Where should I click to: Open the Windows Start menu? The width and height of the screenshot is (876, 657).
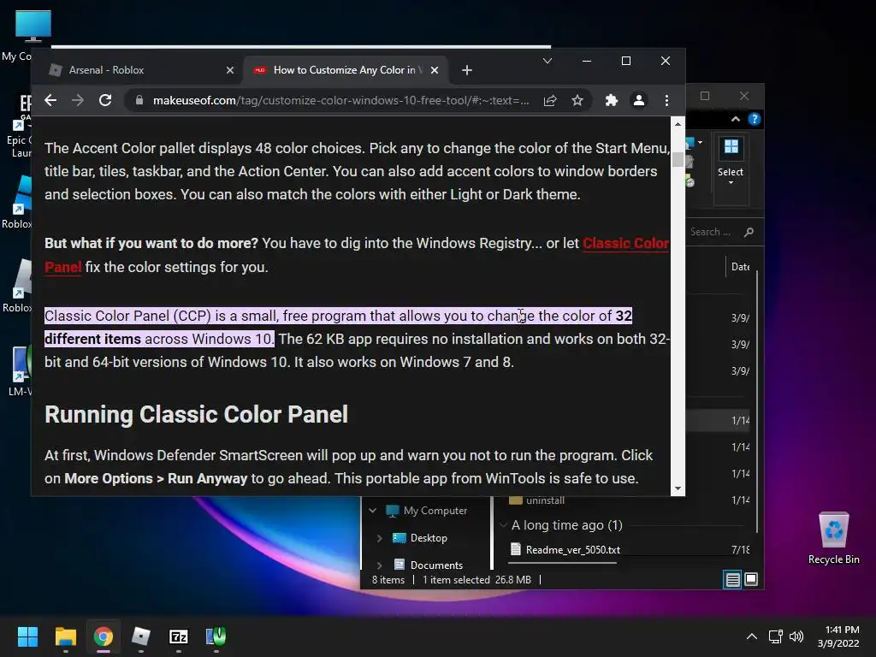pos(27,636)
